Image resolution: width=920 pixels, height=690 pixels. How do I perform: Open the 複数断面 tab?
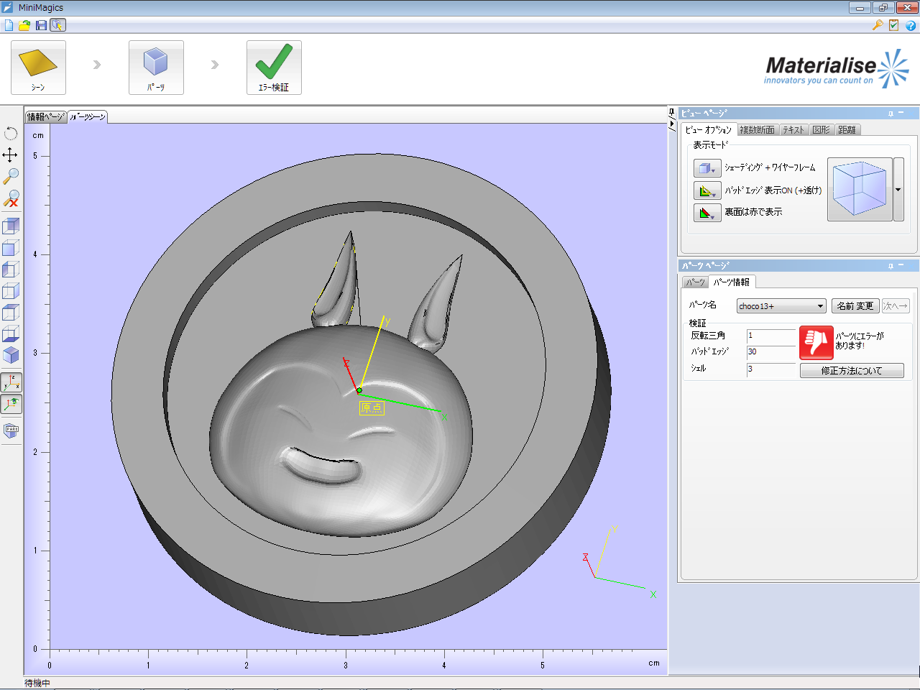[758, 130]
